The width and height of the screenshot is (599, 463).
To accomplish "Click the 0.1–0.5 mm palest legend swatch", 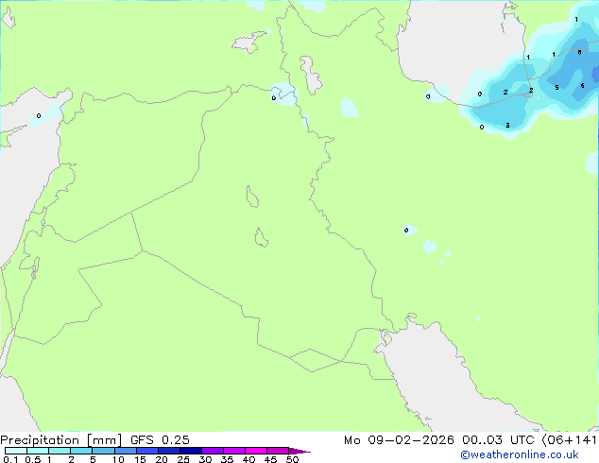I will tap(16, 451).
